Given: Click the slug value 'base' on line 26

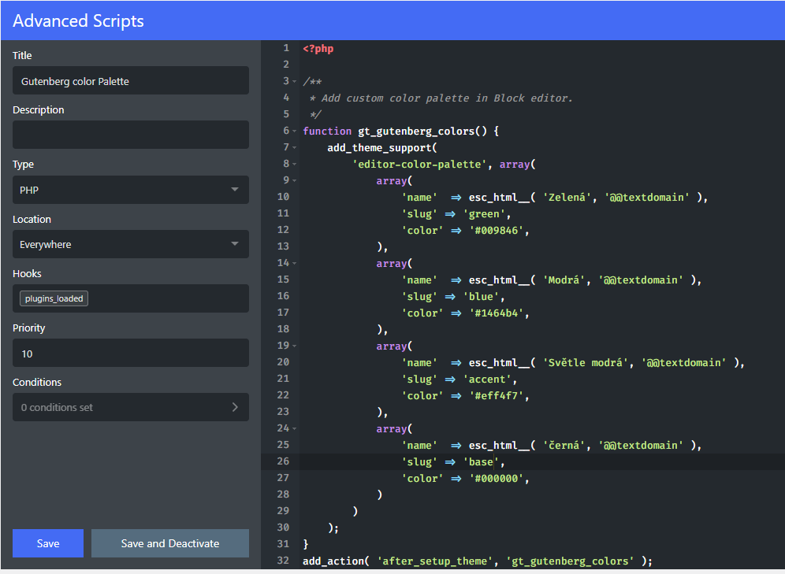Looking at the screenshot, I should pyautogui.click(x=481, y=462).
